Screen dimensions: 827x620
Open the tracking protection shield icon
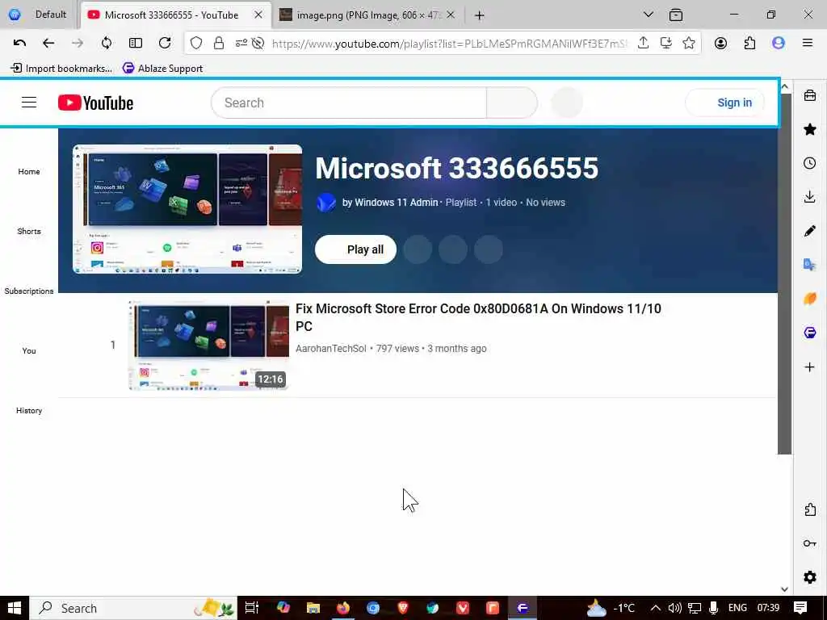click(196, 44)
